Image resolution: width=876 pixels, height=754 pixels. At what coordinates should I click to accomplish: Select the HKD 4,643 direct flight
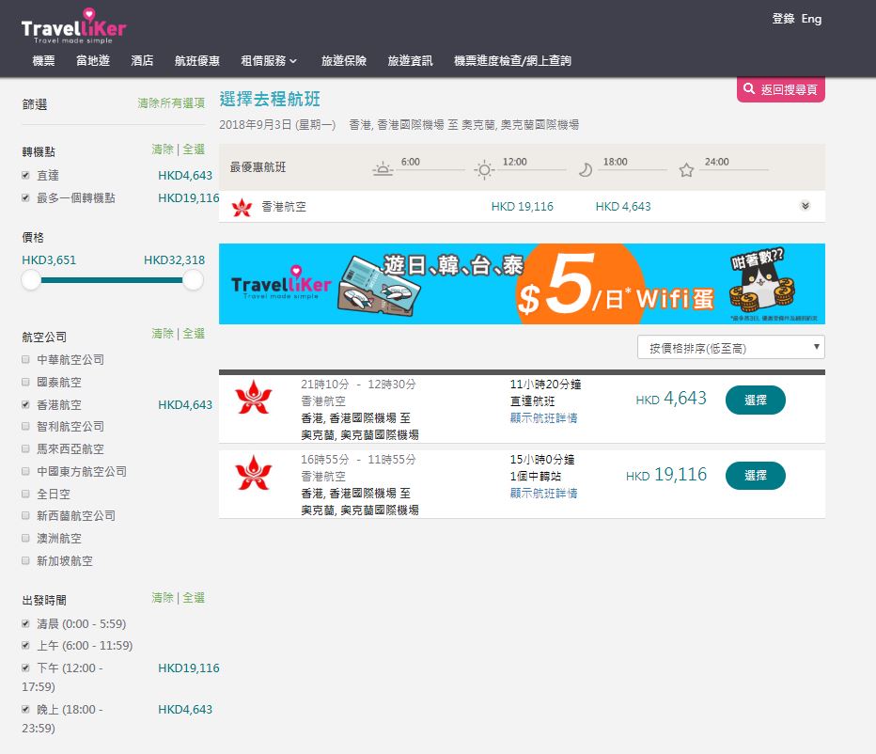pos(756,400)
